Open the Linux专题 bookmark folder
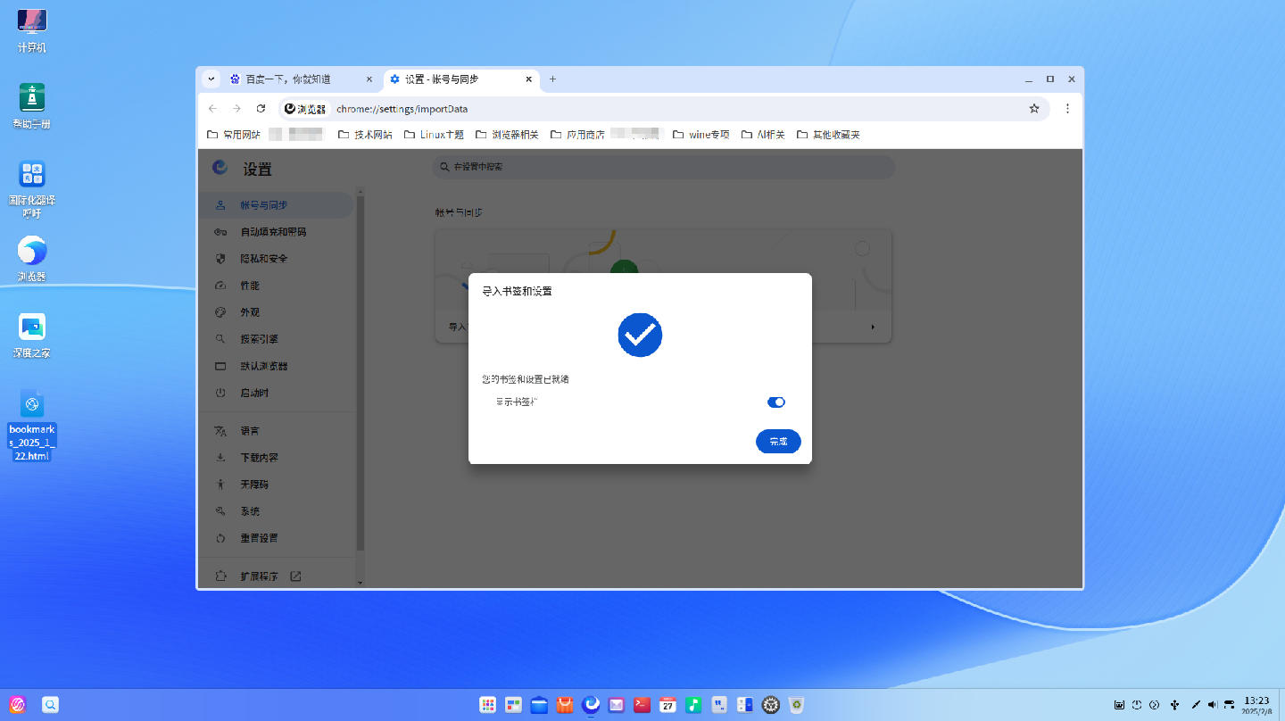Screen dimensions: 1285x721 pyautogui.click(x=434, y=135)
